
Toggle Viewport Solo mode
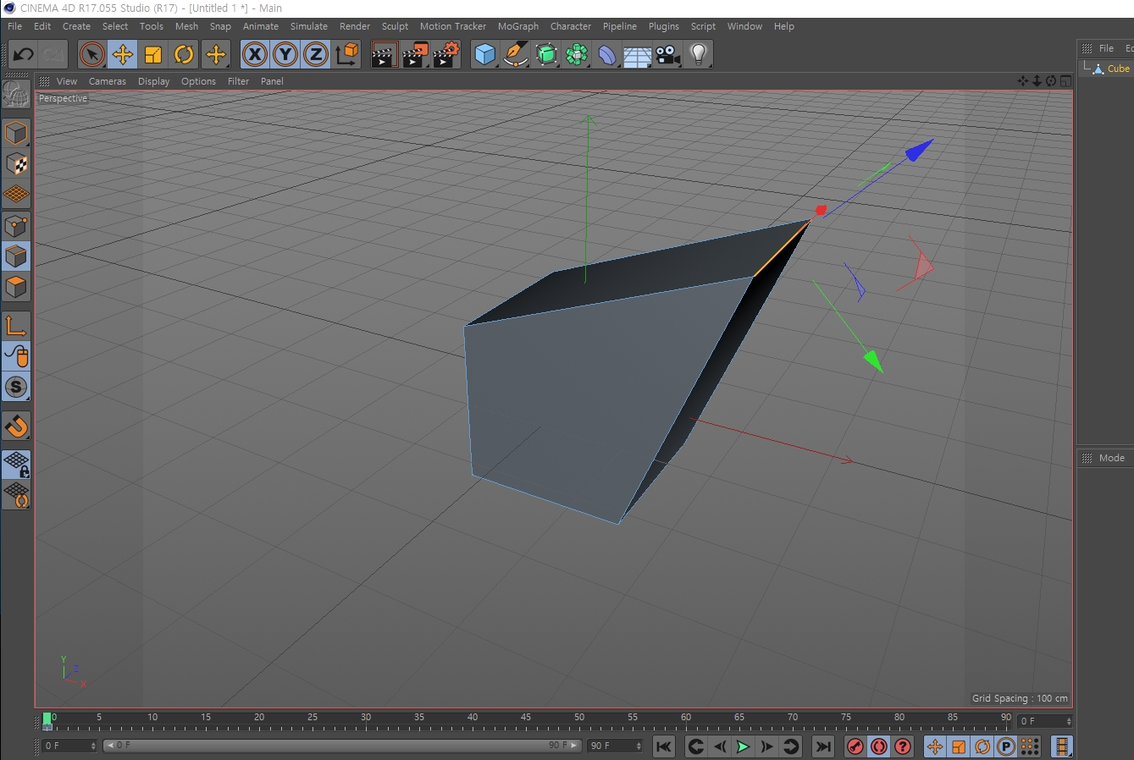coord(16,388)
